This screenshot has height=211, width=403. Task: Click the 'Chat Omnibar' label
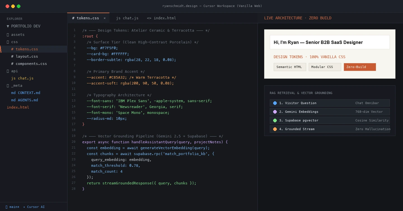[367, 103]
